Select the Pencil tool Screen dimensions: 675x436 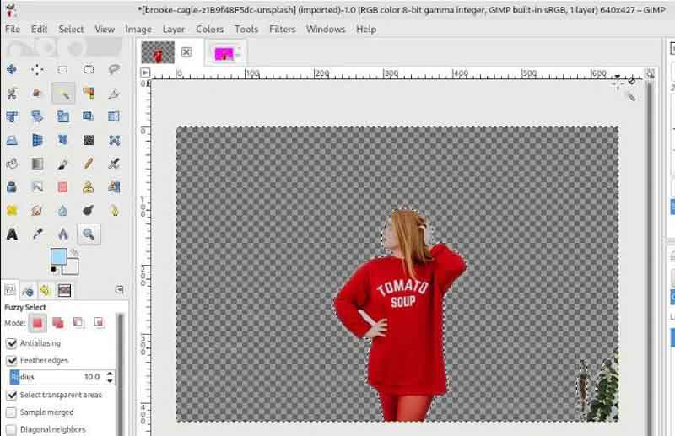89,164
